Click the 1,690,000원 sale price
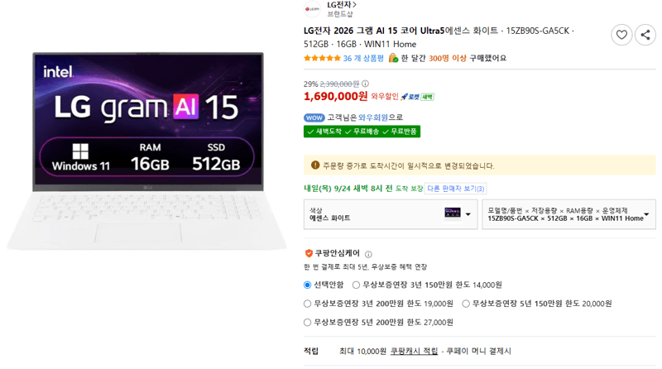 tap(336, 96)
